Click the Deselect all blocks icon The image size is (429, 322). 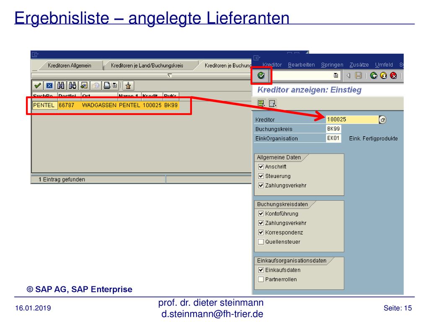(272, 103)
